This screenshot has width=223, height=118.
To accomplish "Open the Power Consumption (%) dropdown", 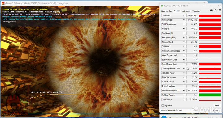I will (184, 91).
